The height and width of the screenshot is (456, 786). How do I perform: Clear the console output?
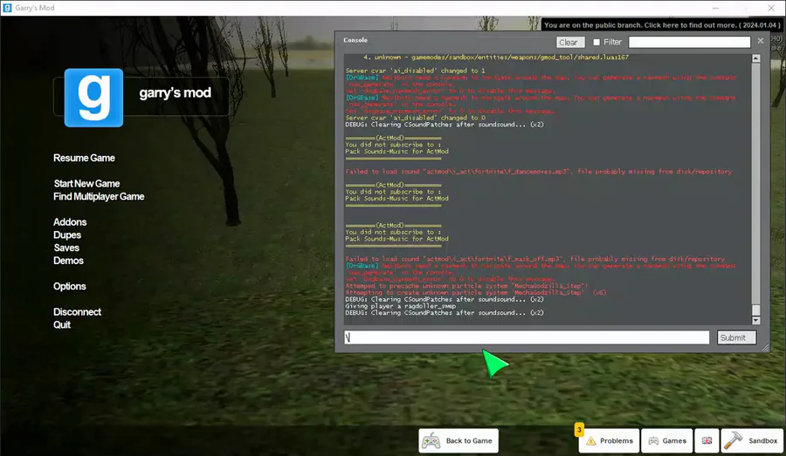(570, 43)
